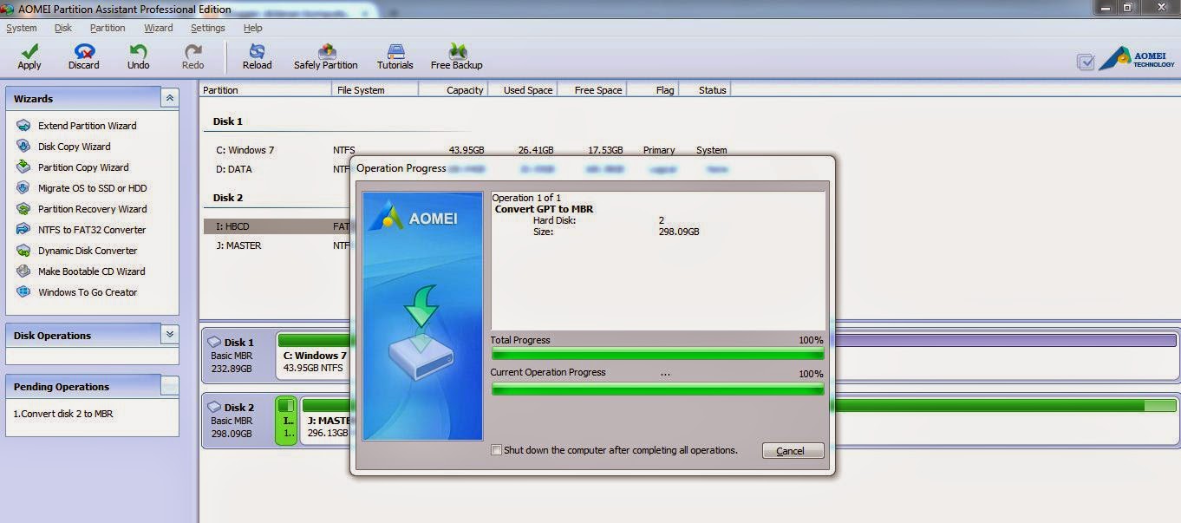Click pending operation Convert disk 2 to MBR

pyautogui.click(x=63, y=414)
